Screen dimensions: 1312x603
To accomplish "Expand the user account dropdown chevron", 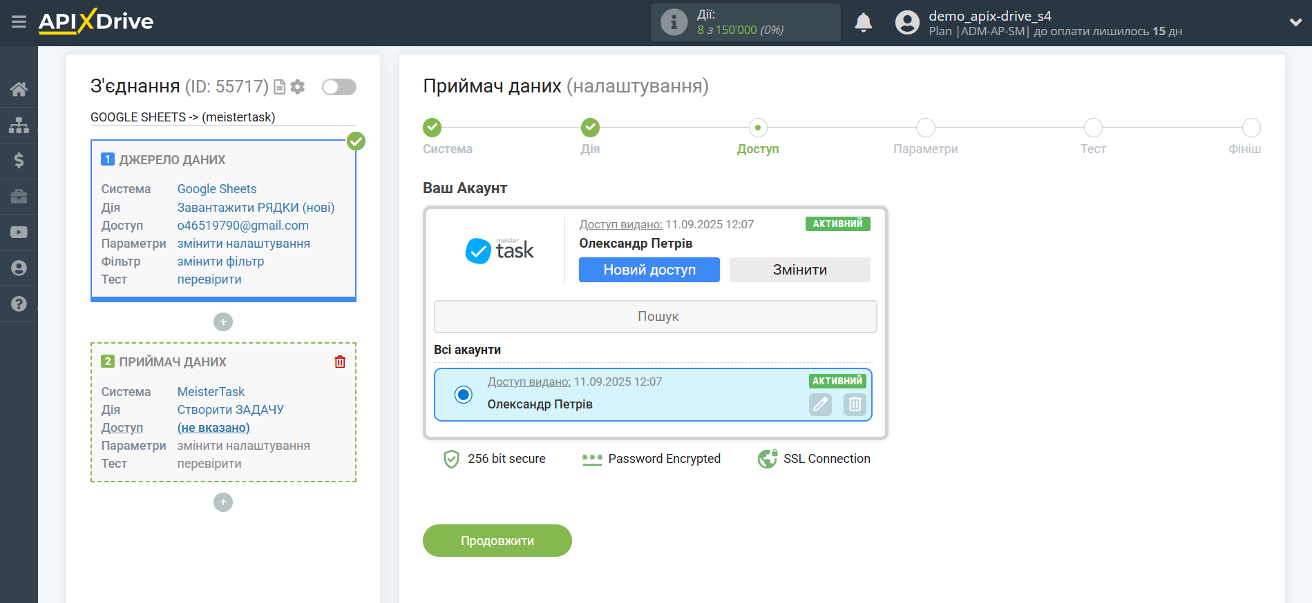I will click(x=1295, y=22).
